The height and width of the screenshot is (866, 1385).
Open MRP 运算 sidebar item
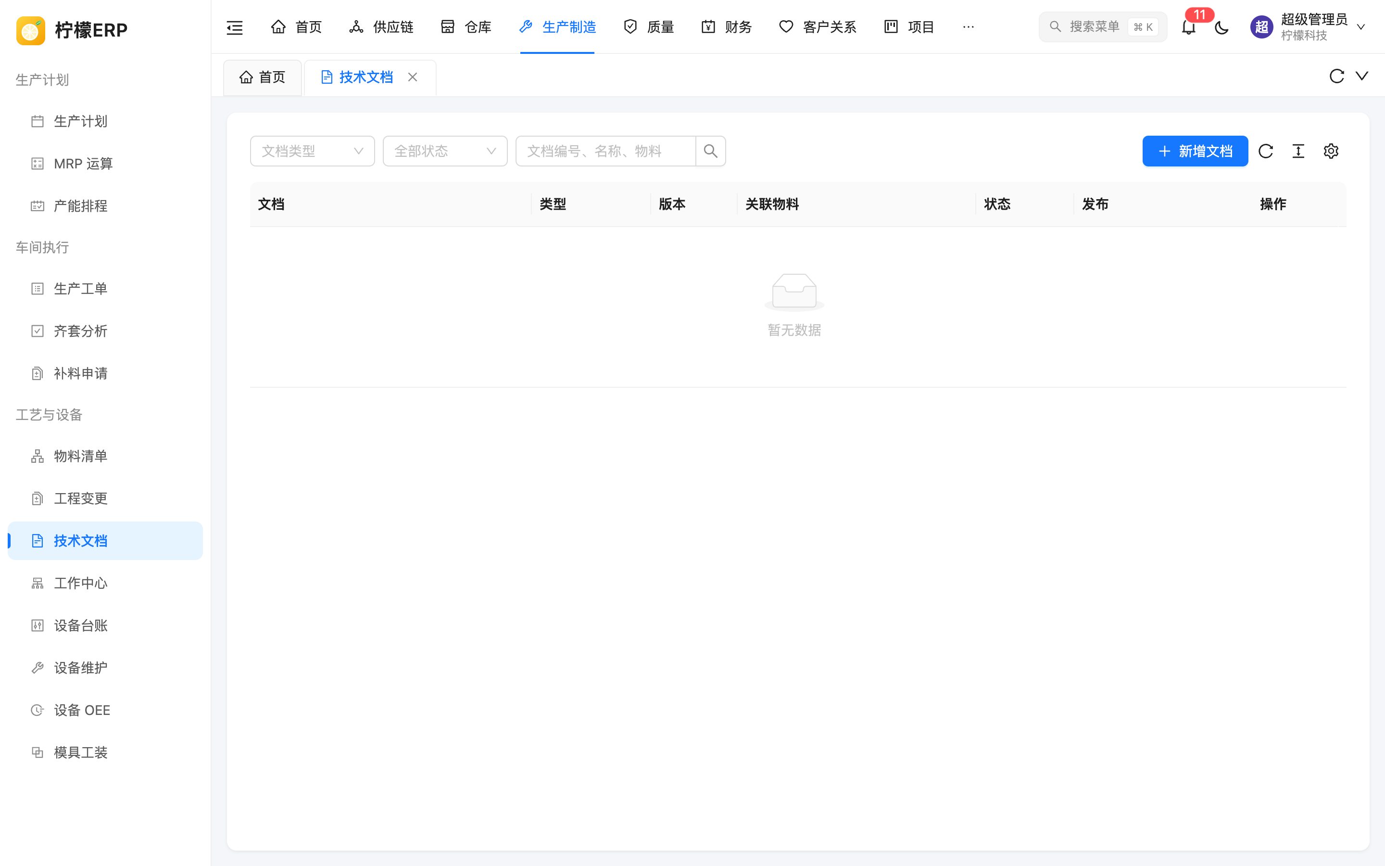click(105, 164)
